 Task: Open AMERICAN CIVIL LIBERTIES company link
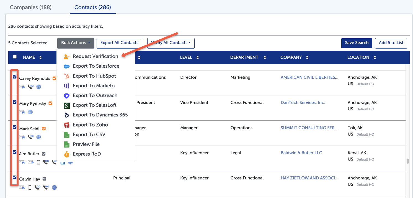tap(309, 77)
